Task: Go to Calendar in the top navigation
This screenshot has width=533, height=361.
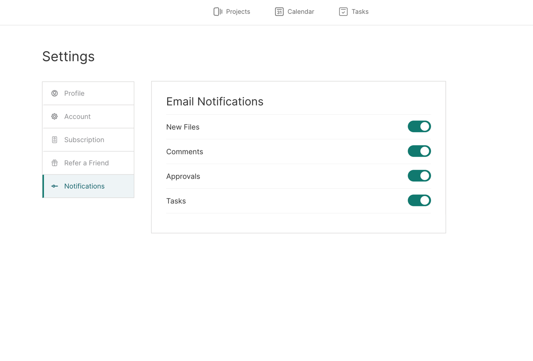Action: click(301, 12)
